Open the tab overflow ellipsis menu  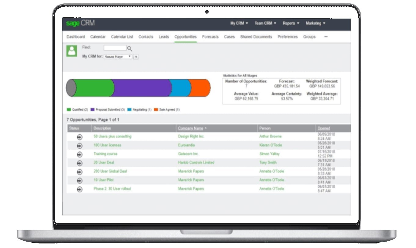[x=326, y=37]
